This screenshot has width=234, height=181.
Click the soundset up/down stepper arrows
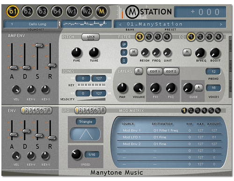coord(59,24)
